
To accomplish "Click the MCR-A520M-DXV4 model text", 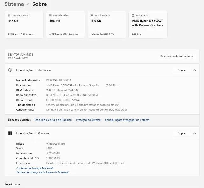I will tap(18, 58).
